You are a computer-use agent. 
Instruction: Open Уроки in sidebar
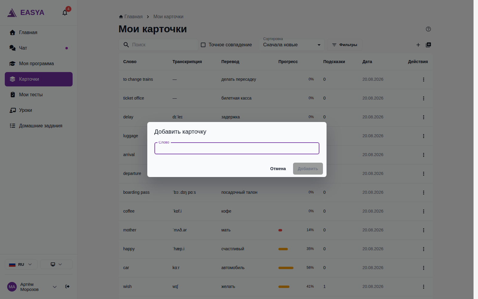coord(39,110)
